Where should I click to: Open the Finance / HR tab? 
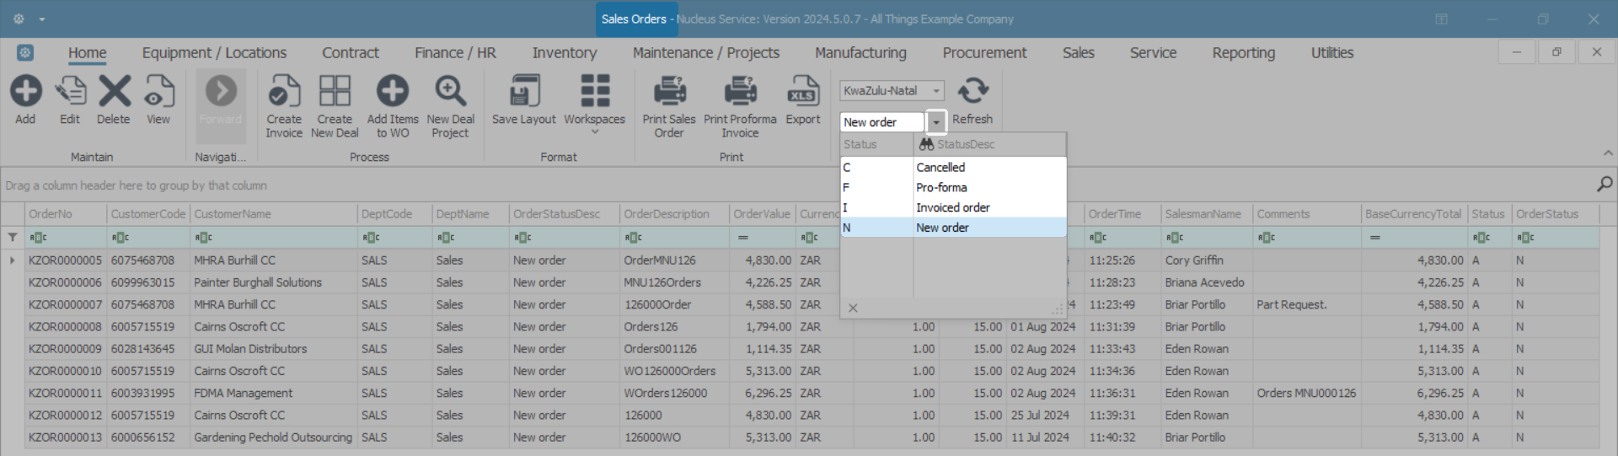pyautogui.click(x=455, y=52)
